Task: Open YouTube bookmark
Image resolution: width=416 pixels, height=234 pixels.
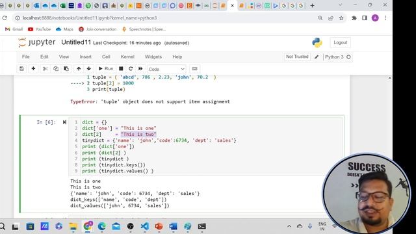Action: (39, 29)
